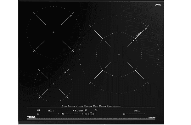Tap the left zone power slider

tap(49, 114)
